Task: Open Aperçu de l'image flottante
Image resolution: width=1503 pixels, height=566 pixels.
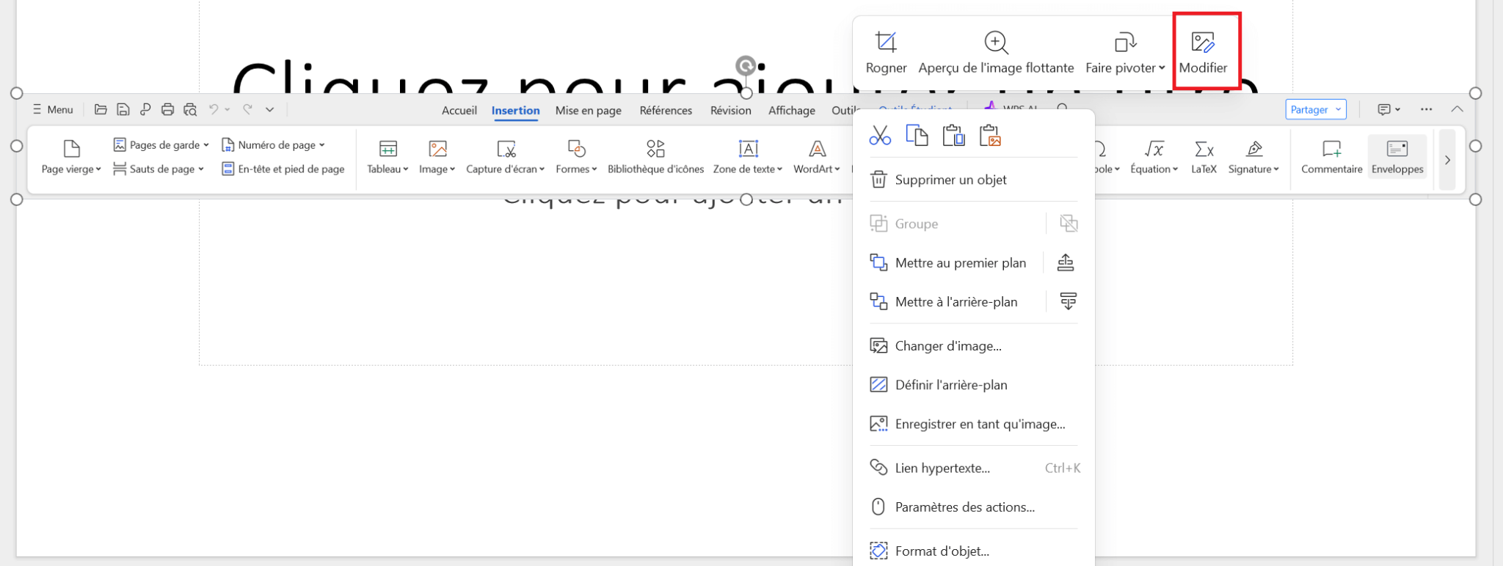Action: pos(996,53)
